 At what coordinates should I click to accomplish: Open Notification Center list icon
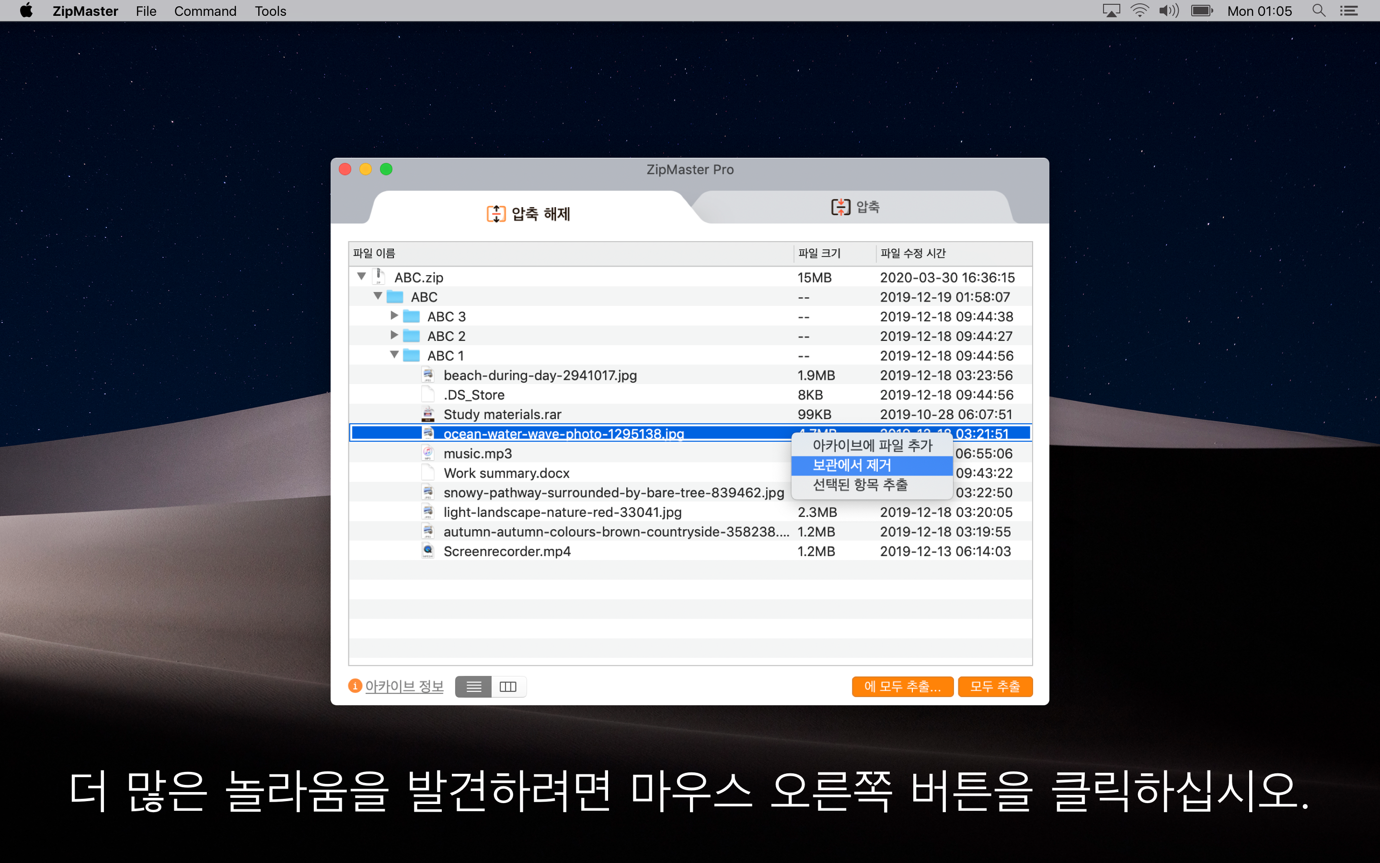(x=1349, y=11)
